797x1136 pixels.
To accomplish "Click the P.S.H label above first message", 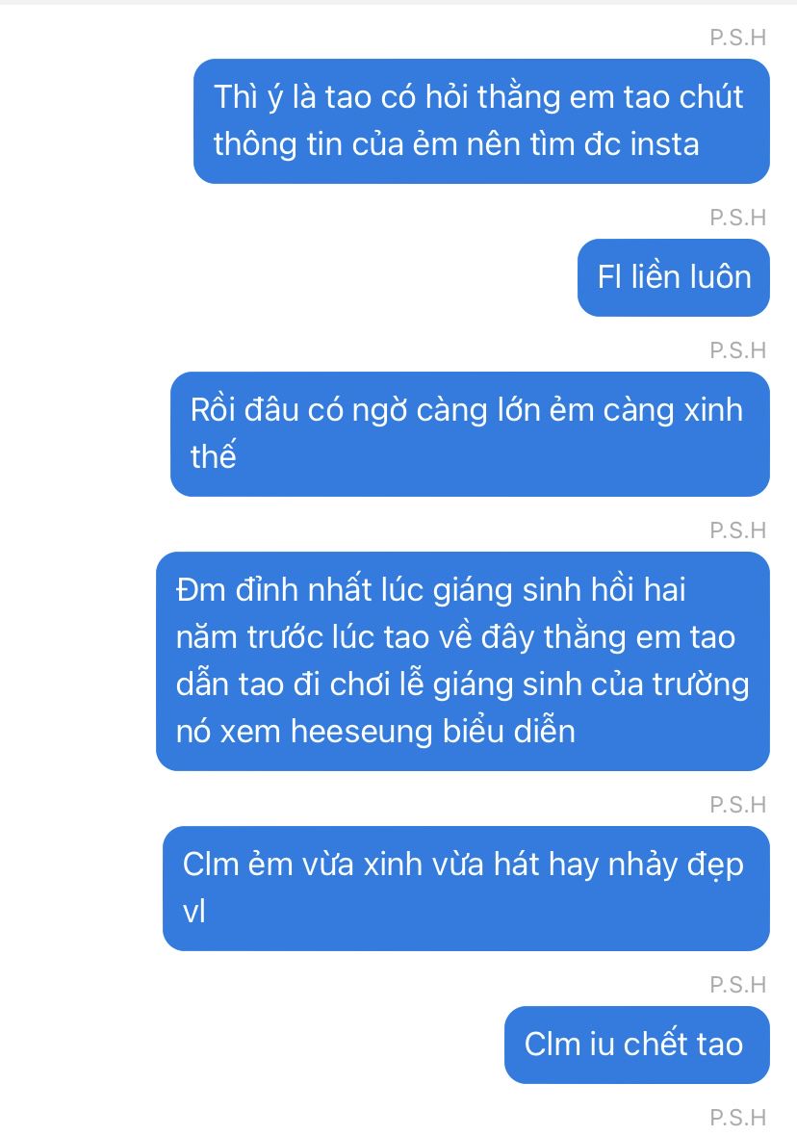I will (x=737, y=37).
